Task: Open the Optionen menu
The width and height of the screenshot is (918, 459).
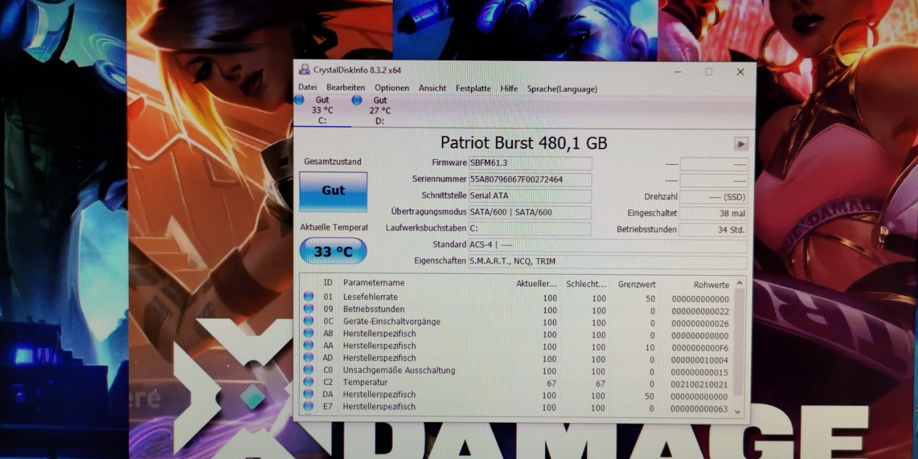Action: click(x=392, y=88)
